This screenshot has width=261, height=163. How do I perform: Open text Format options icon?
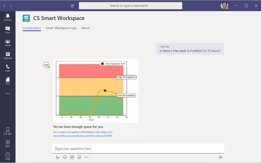pos(58,157)
